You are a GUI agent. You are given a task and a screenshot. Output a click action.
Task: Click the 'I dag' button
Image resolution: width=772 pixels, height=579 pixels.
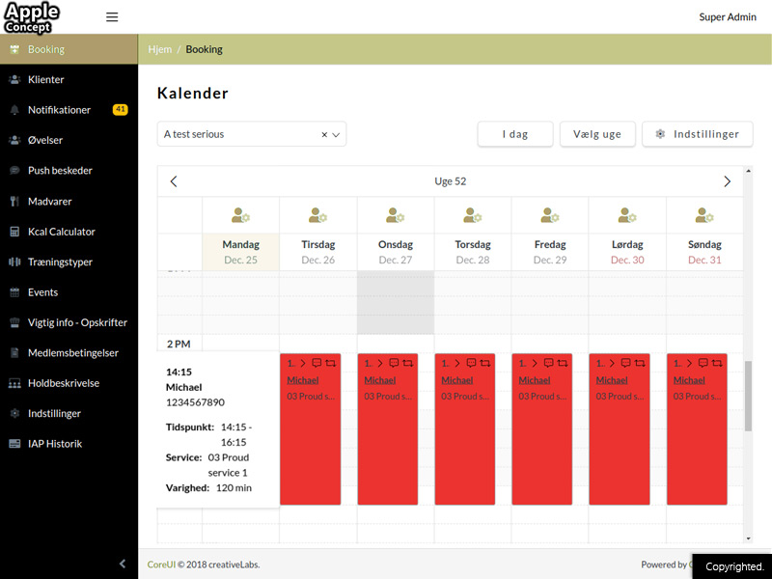click(x=515, y=134)
